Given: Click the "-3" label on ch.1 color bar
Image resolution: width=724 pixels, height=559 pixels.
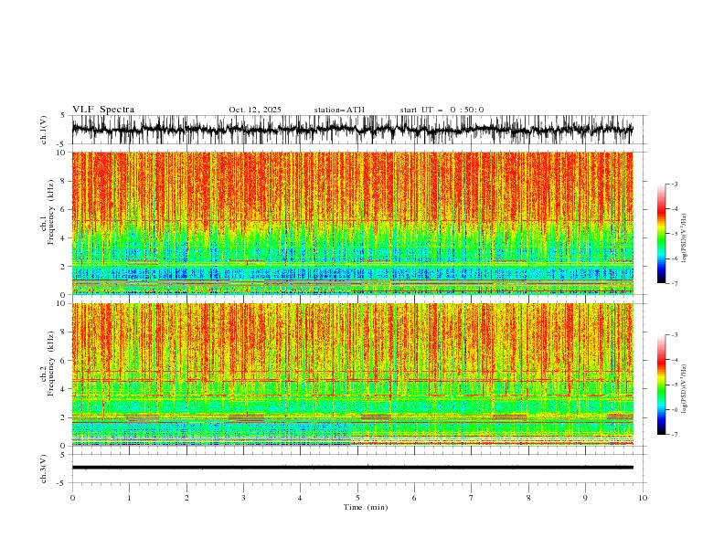Looking at the screenshot, I should tap(675, 184).
